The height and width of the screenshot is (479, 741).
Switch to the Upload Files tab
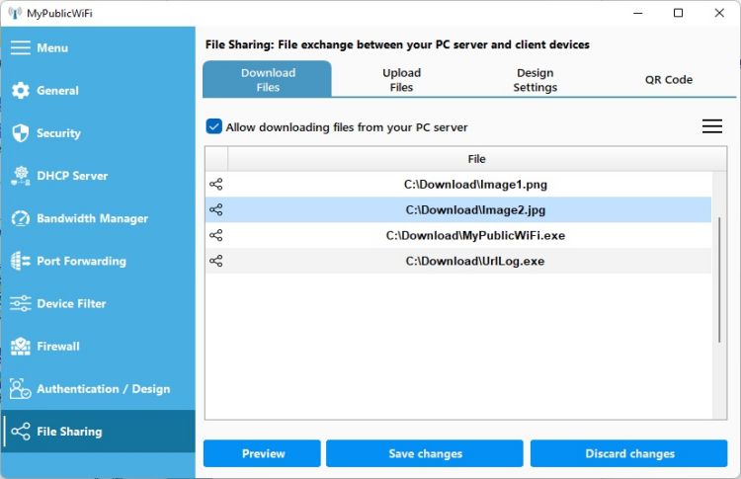pos(401,79)
